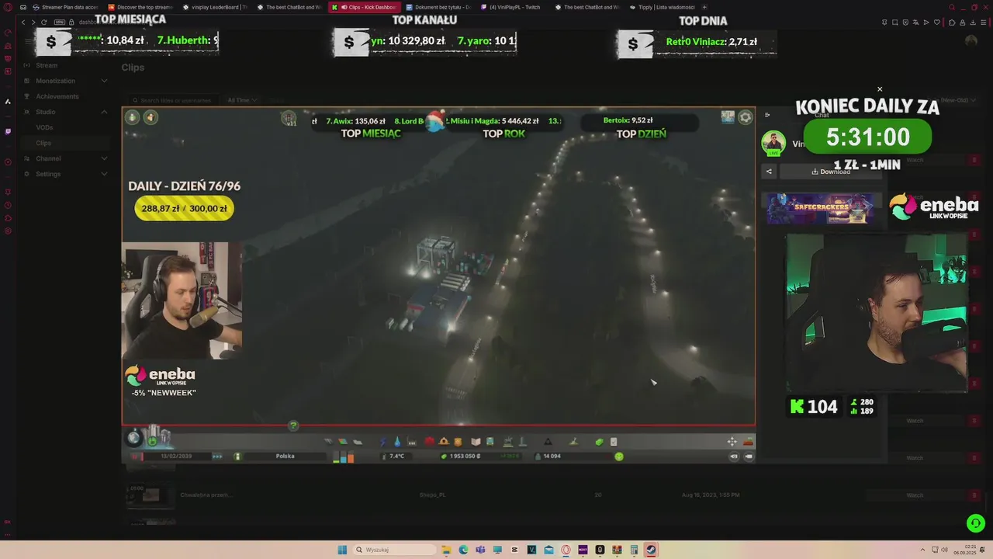Switch to Dokument bez tytułu tab

pos(438,7)
